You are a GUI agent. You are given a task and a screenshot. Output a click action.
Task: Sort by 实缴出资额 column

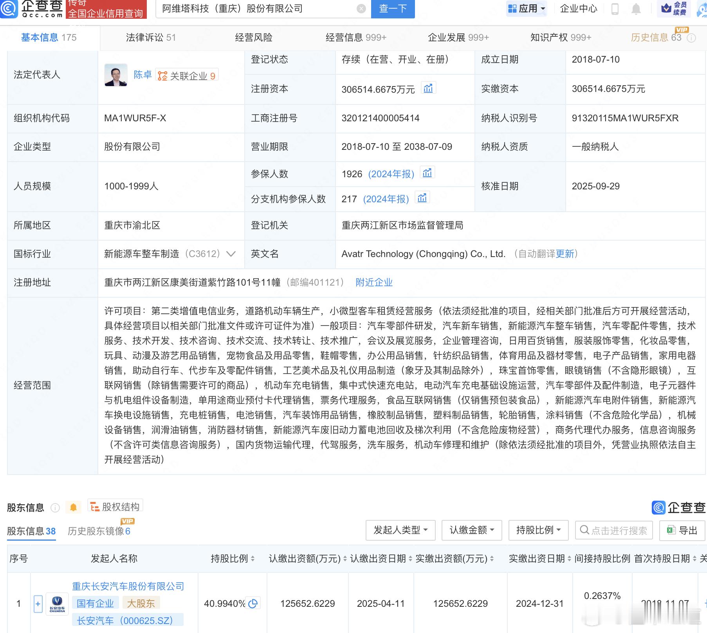[492, 559]
